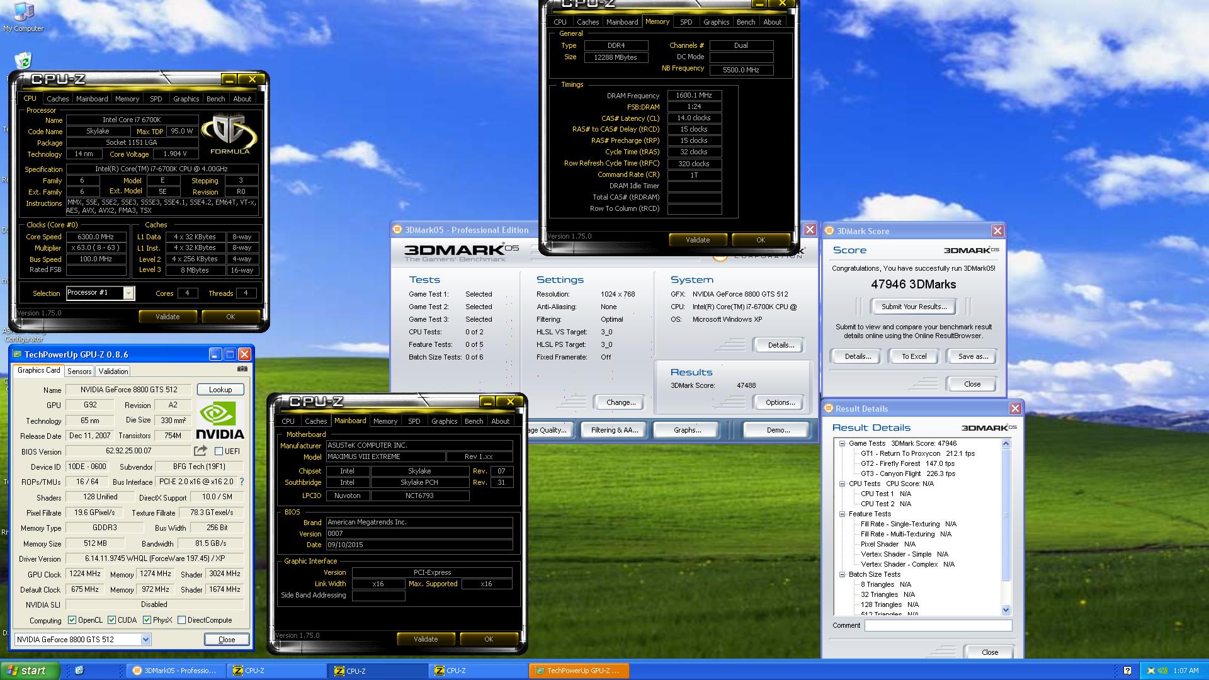Click the Save as... button
1209x680 pixels.
click(973, 356)
